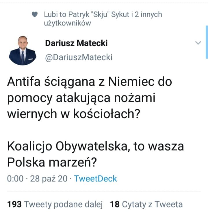This screenshot has width=208, height=215.
Task: Click the 'wiernych w kościołach?' tweet line
Action: [74, 114]
